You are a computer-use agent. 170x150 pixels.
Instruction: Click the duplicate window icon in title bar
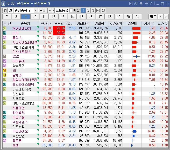(x=136, y=3)
